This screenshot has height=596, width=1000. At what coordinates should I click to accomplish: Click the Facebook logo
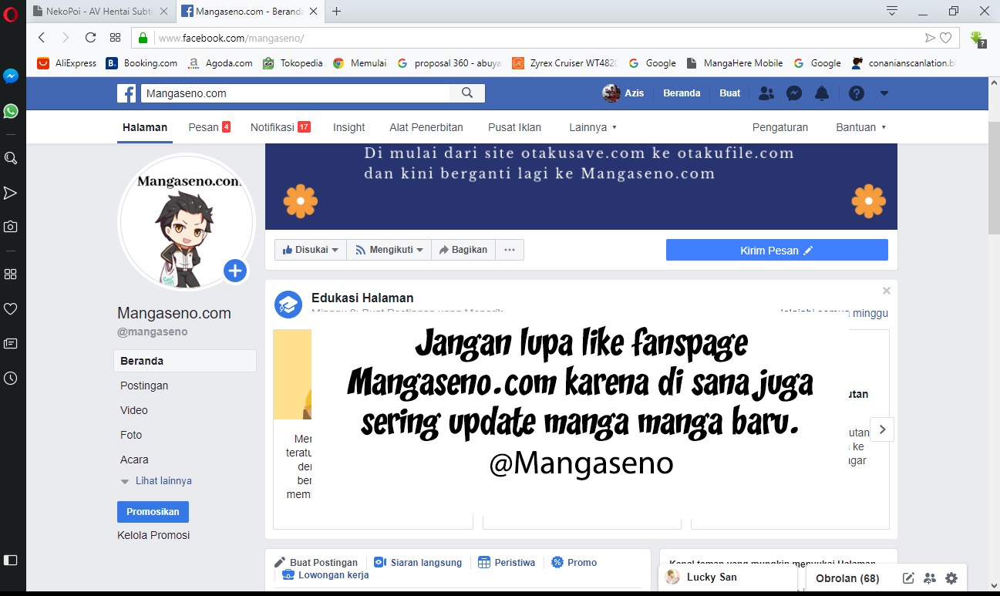click(126, 93)
